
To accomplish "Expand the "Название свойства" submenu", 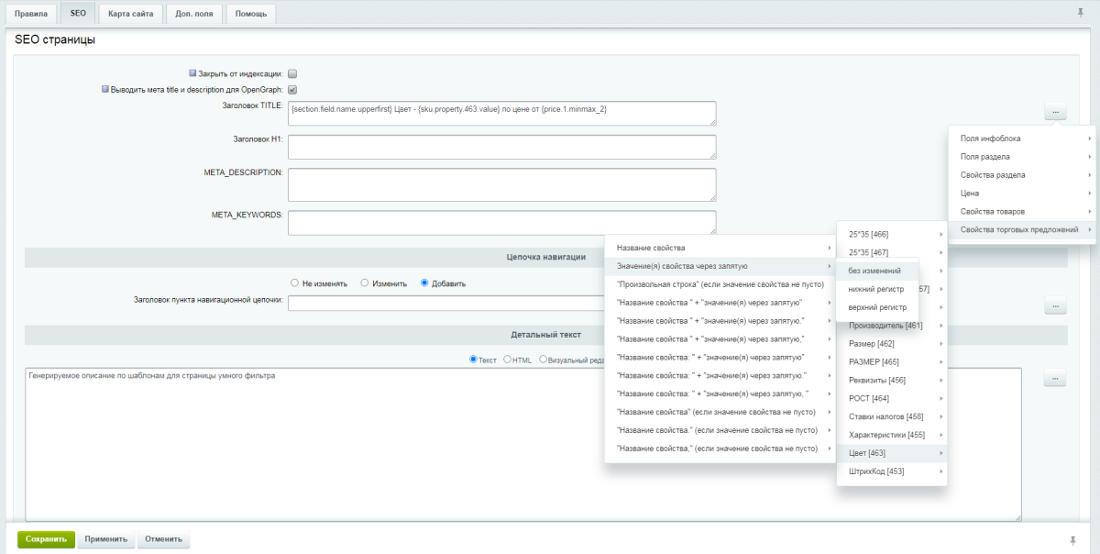I will (719, 248).
